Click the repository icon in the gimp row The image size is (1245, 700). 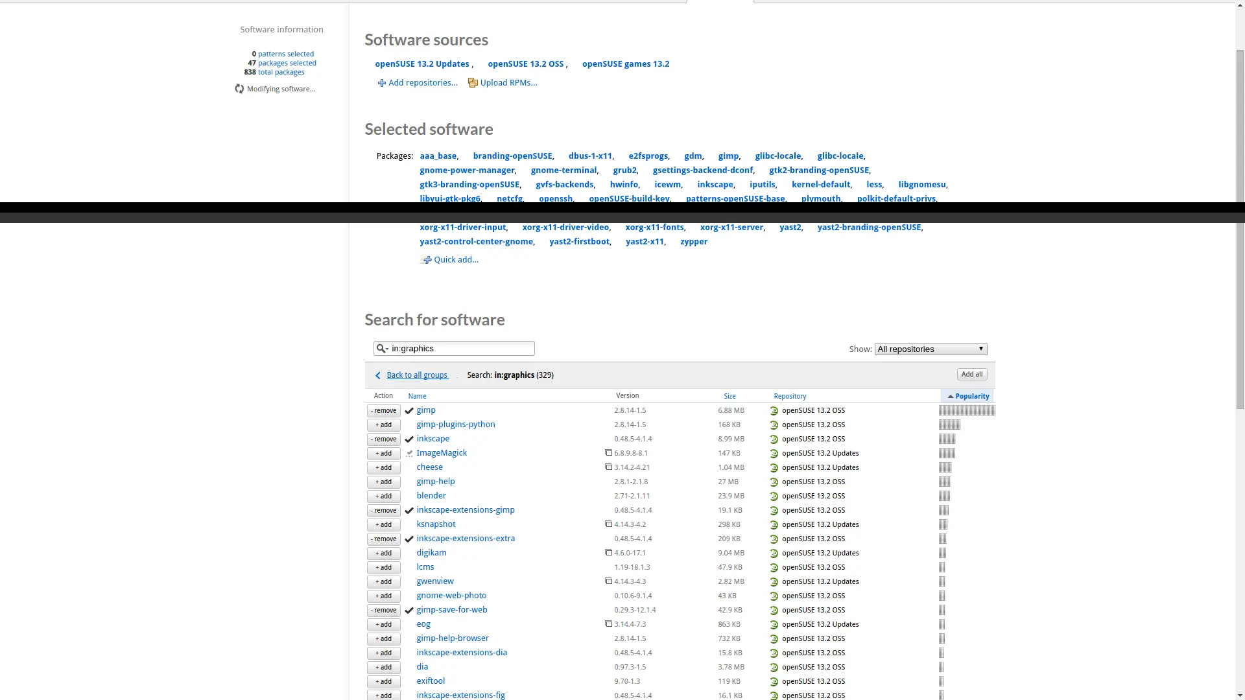click(x=774, y=411)
